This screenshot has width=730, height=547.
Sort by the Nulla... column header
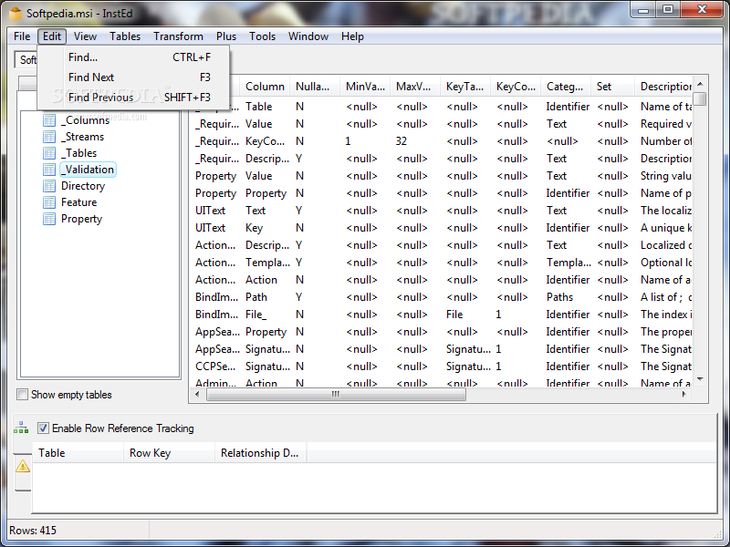click(x=315, y=87)
